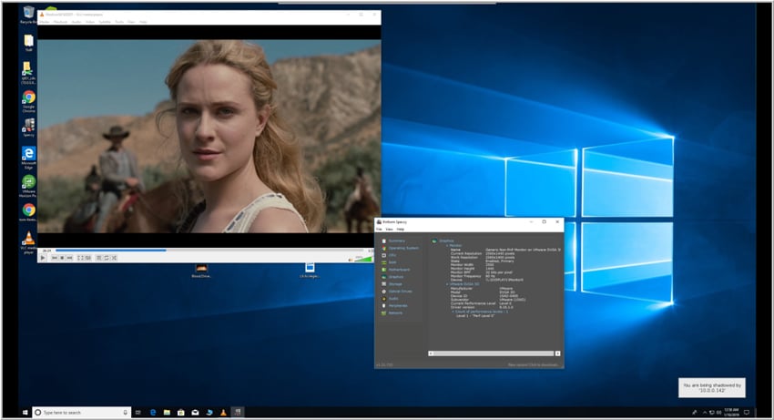Open the Speccy View menu
Viewport: 774px width, 420px height.
pos(389,230)
